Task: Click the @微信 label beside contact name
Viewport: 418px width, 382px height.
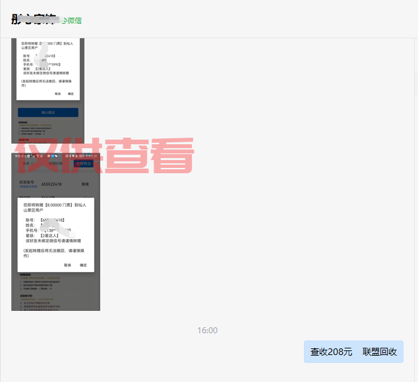Action: click(71, 20)
